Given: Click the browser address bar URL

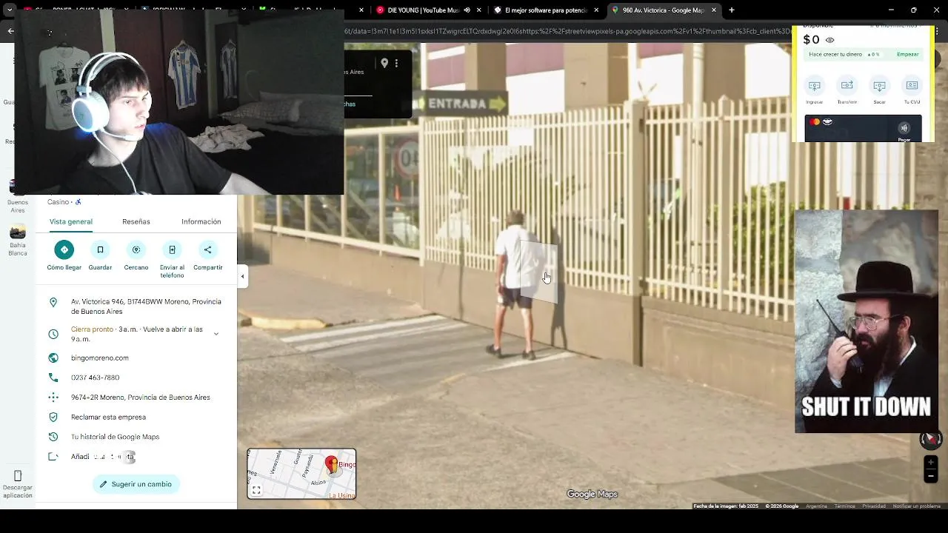Looking at the screenshot, I should point(567,31).
